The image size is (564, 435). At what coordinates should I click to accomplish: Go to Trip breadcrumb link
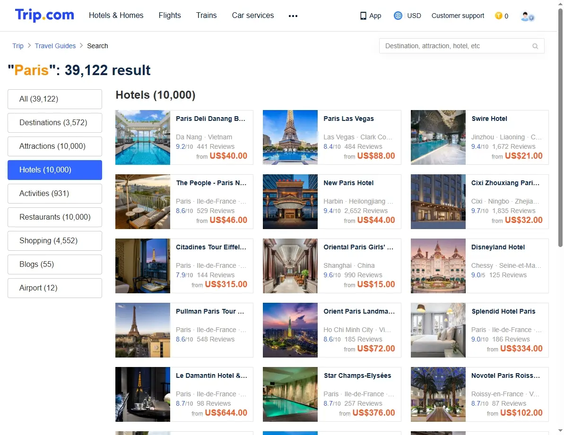point(18,46)
